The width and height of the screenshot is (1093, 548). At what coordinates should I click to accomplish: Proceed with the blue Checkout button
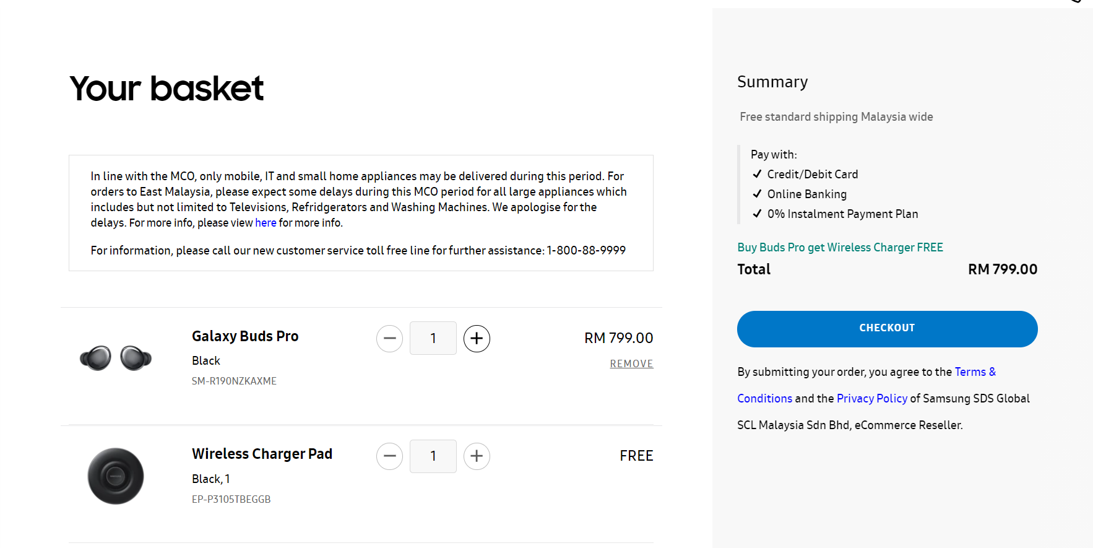pyautogui.click(x=887, y=329)
